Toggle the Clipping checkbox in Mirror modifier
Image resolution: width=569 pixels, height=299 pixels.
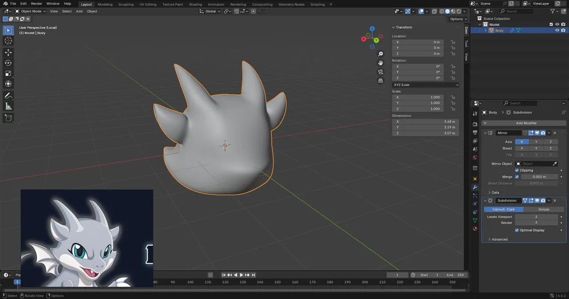(x=517, y=170)
